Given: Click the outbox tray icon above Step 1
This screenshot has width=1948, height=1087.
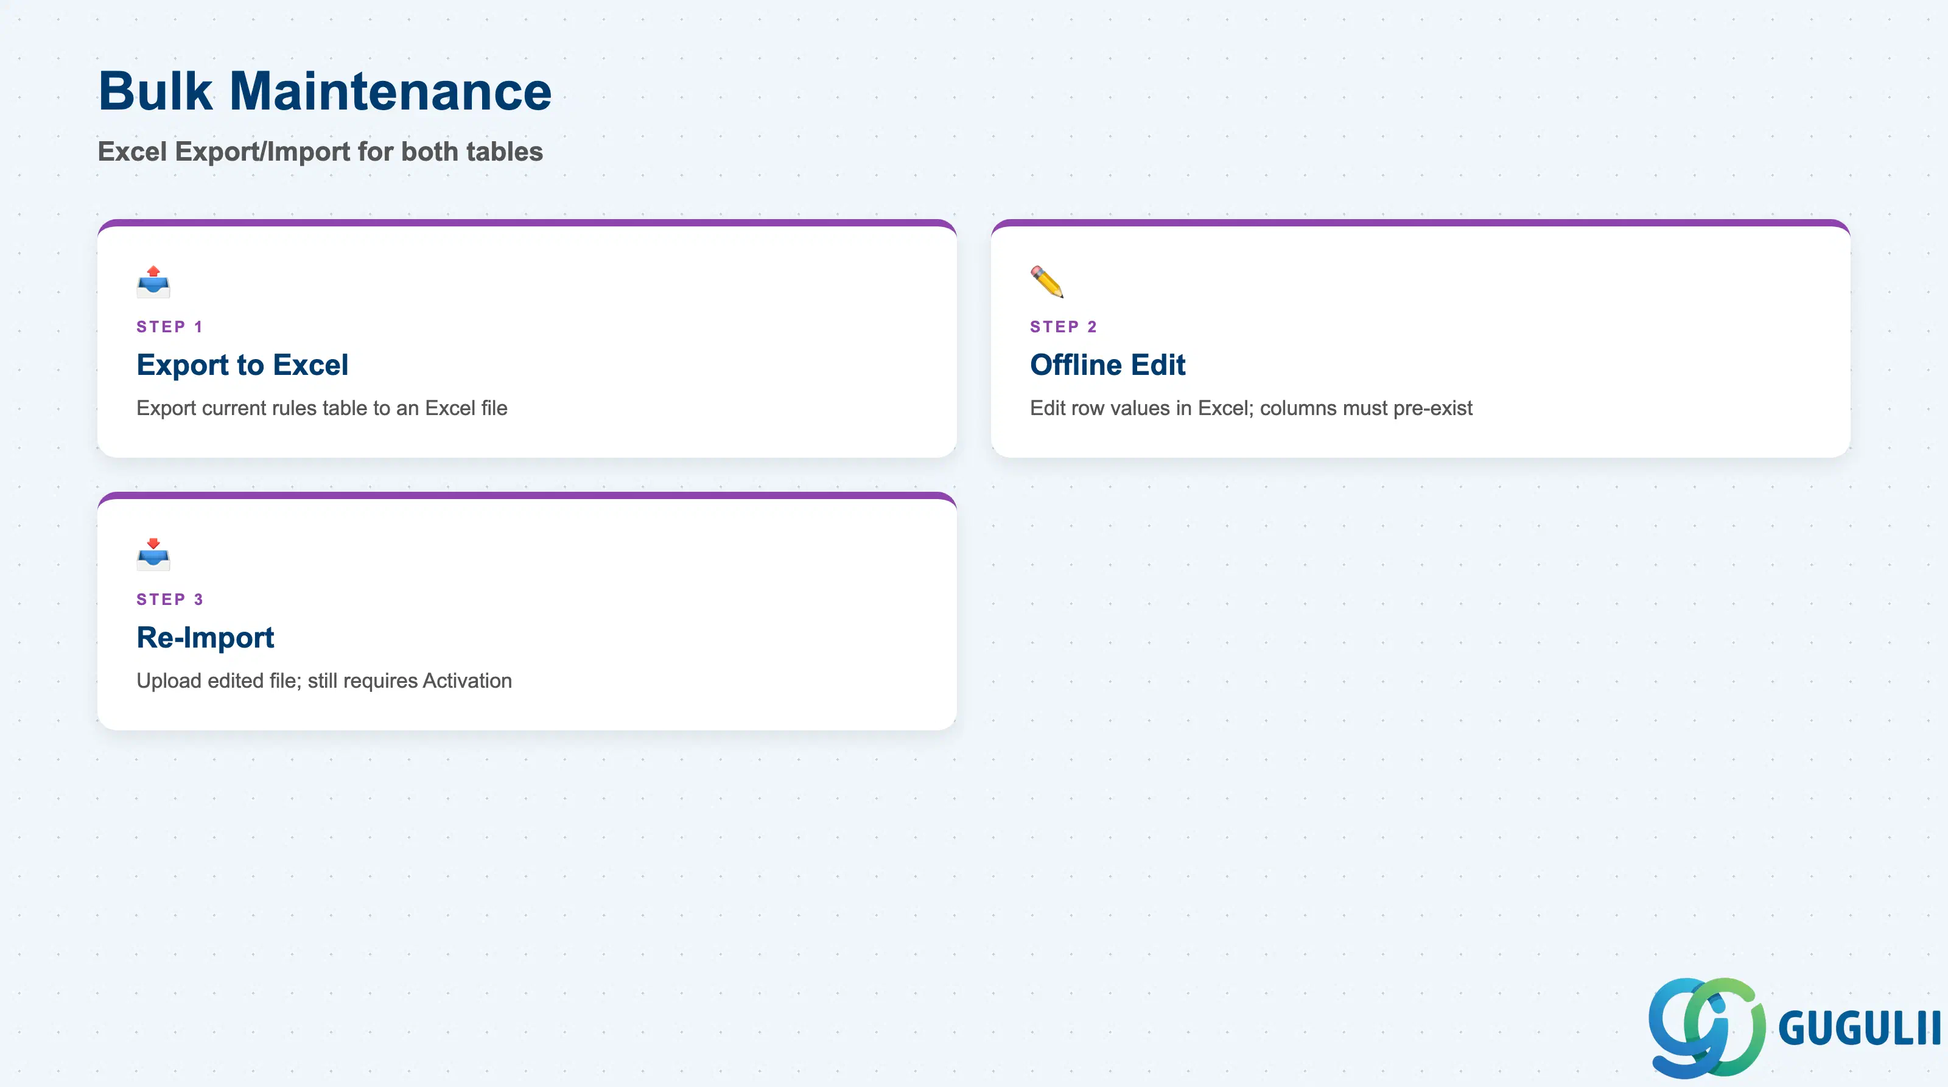Looking at the screenshot, I should click(x=153, y=281).
